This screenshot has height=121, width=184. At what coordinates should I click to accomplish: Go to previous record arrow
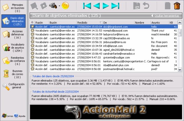[97, 6]
